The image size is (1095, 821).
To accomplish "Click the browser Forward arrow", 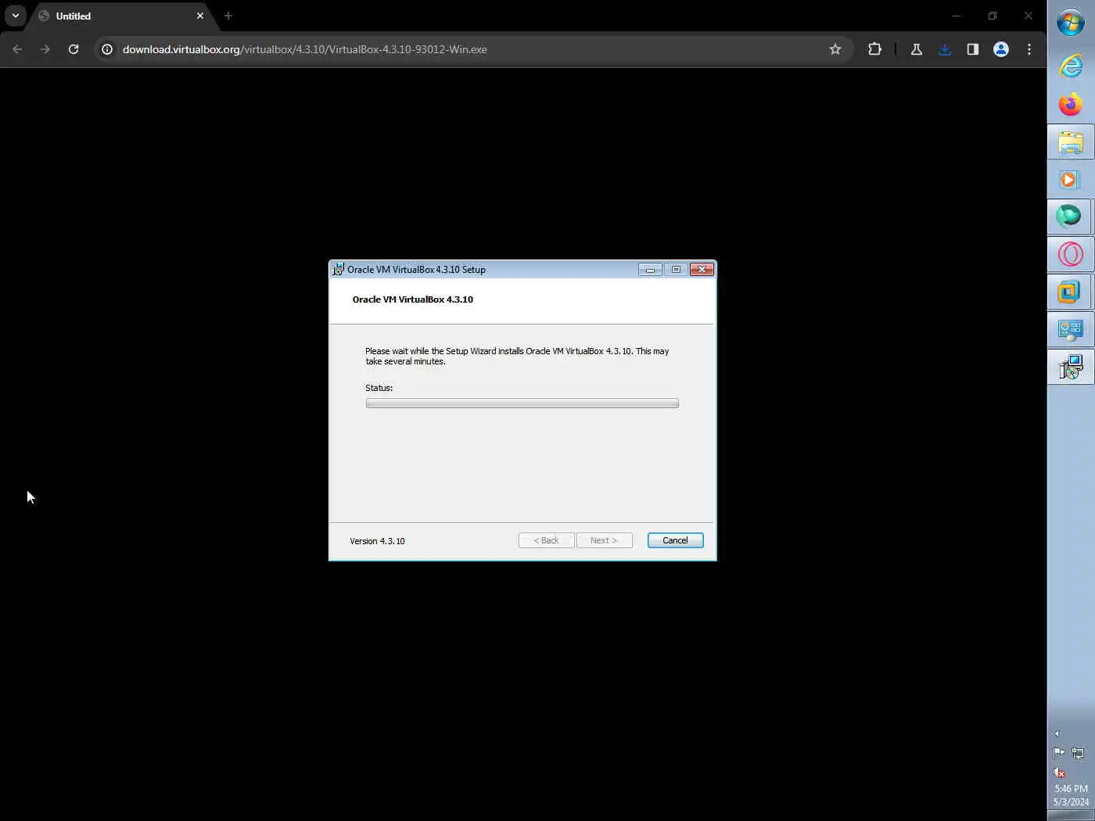I will coord(45,49).
